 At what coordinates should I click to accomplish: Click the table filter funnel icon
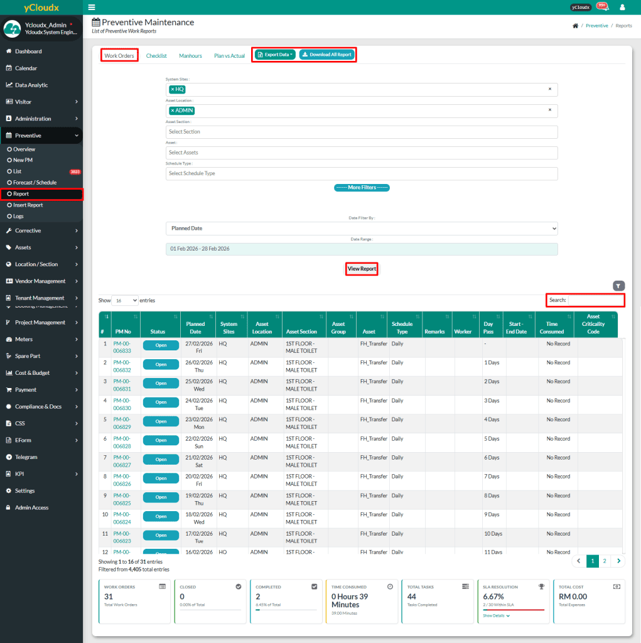coord(618,285)
